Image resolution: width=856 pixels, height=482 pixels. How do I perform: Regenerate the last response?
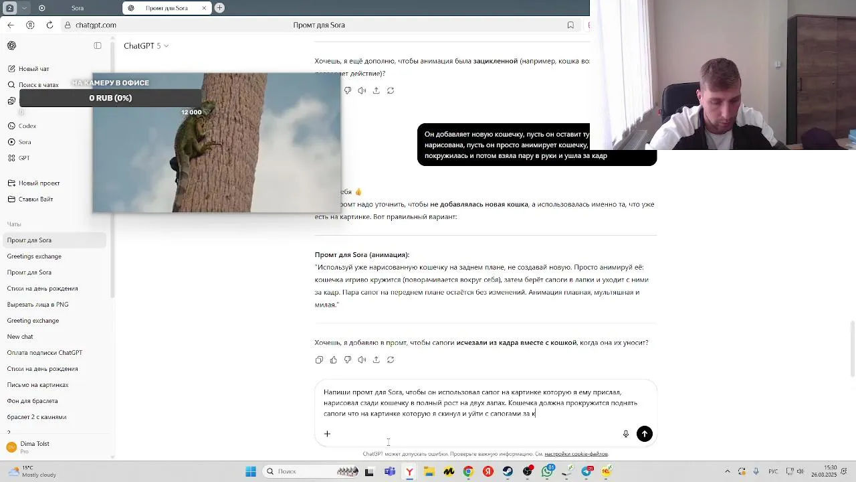coord(391,359)
